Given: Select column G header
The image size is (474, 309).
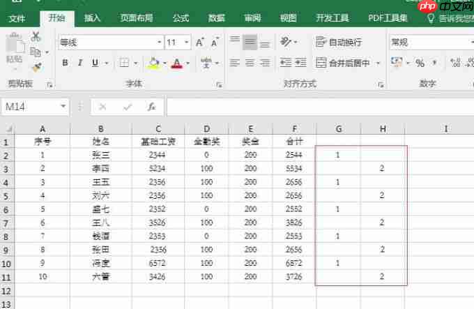Looking at the screenshot, I should (x=339, y=129).
